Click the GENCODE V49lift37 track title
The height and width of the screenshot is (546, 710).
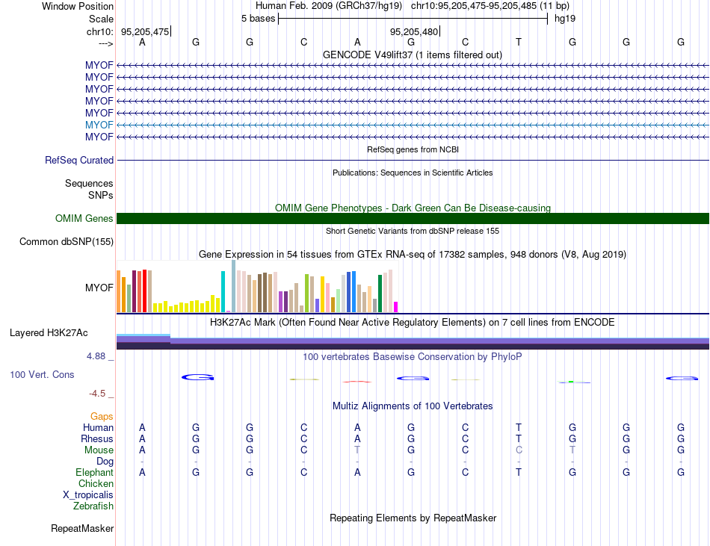point(413,55)
